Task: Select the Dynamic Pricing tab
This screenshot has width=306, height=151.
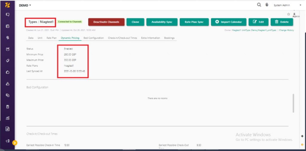Action: (70, 38)
